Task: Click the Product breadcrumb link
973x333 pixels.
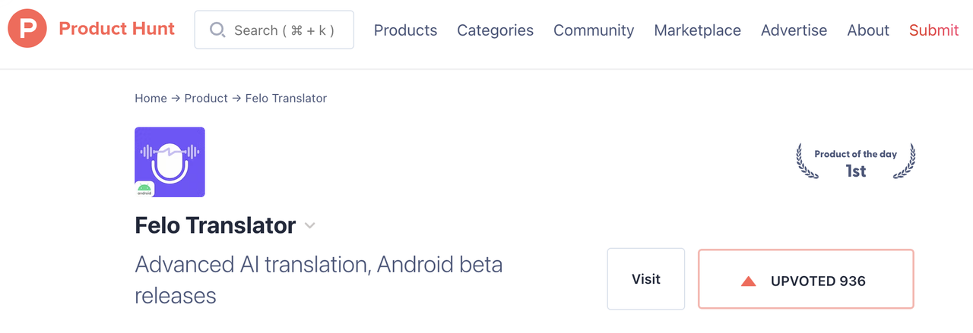Action: coord(206,98)
